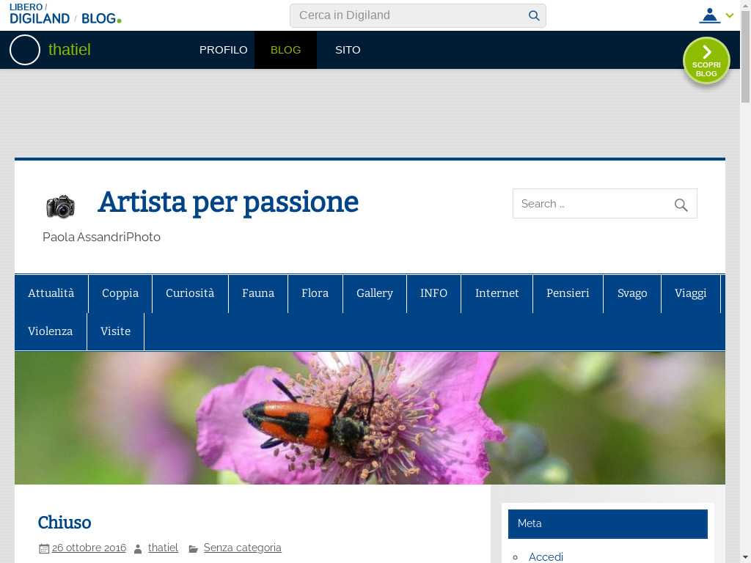Click the Cerca in Digiland search field
Screen dimensions: 751x563
(x=411, y=15)
